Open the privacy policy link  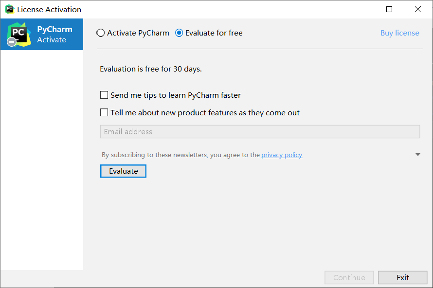tap(282, 155)
